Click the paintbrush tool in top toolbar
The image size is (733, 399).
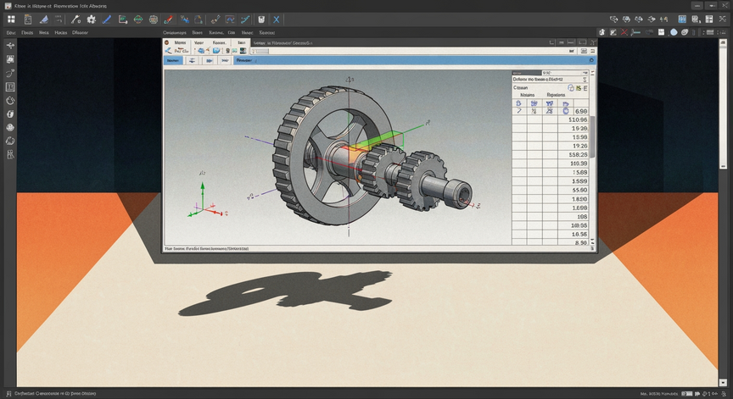(x=215, y=19)
